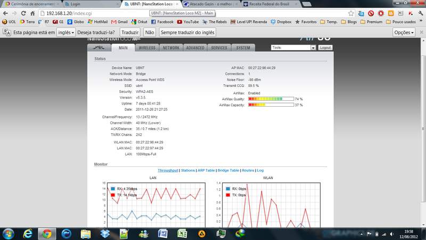
Task: Switch to the Atacado Gazin browser tab
Action: pyautogui.click(x=210, y=4)
